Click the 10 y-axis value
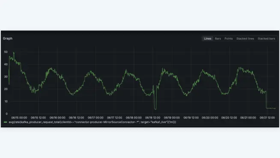 click(6, 101)
